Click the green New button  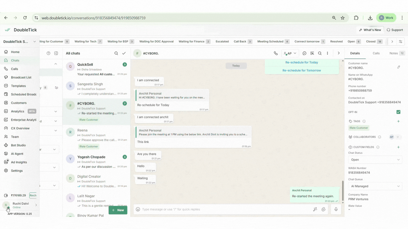pyautogui.click(x=118, y=210)
